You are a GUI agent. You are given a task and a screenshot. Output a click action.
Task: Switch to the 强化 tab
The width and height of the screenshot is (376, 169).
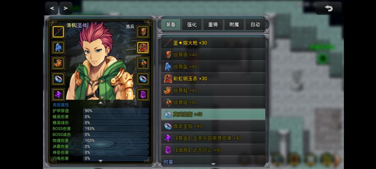pyautogui.click(x=192, y=25)
